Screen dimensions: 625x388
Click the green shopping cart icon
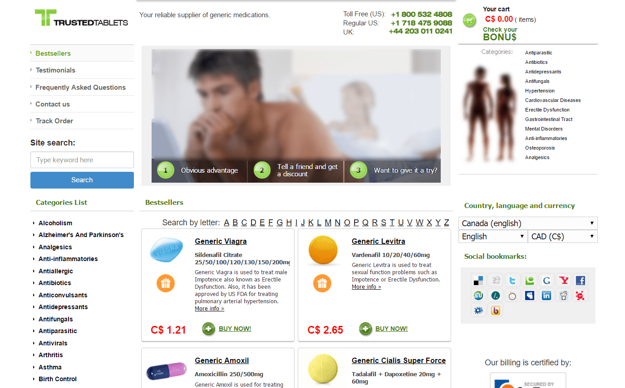[x=469, y=20]
